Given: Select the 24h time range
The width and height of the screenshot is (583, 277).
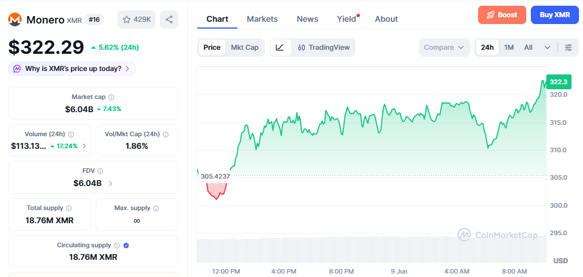Looking at the screenshot, I should (487, 48).
